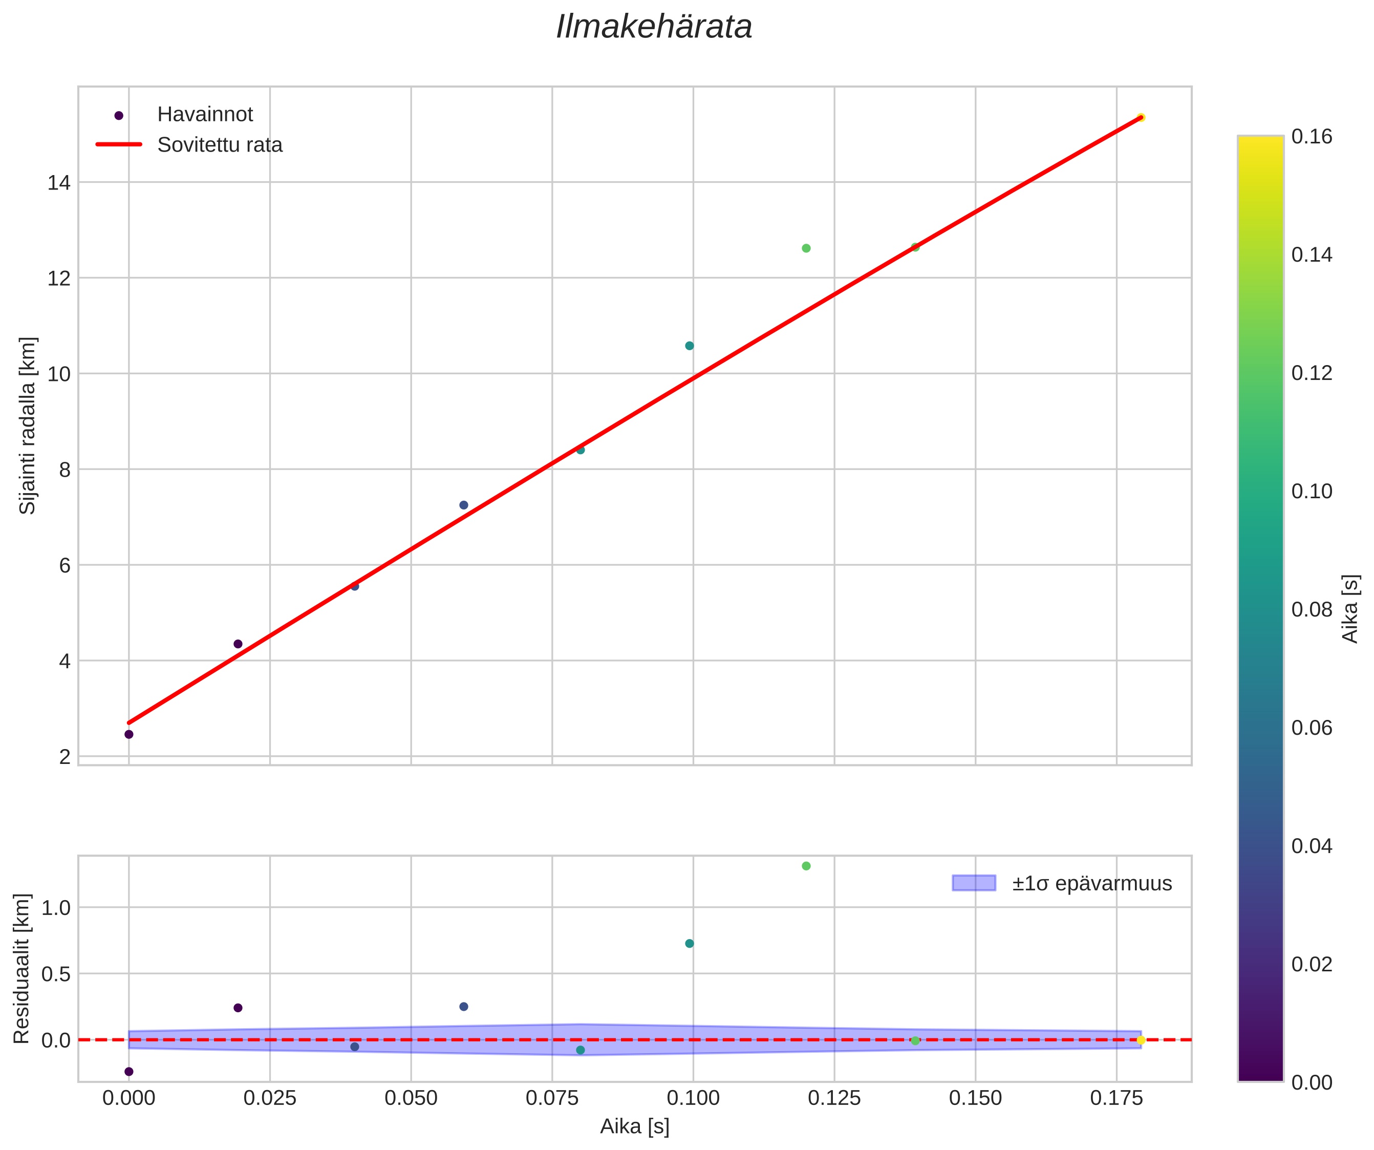Click the Aika [s] x-axis label
1374x1150 pixels.
click(635, 1126)
